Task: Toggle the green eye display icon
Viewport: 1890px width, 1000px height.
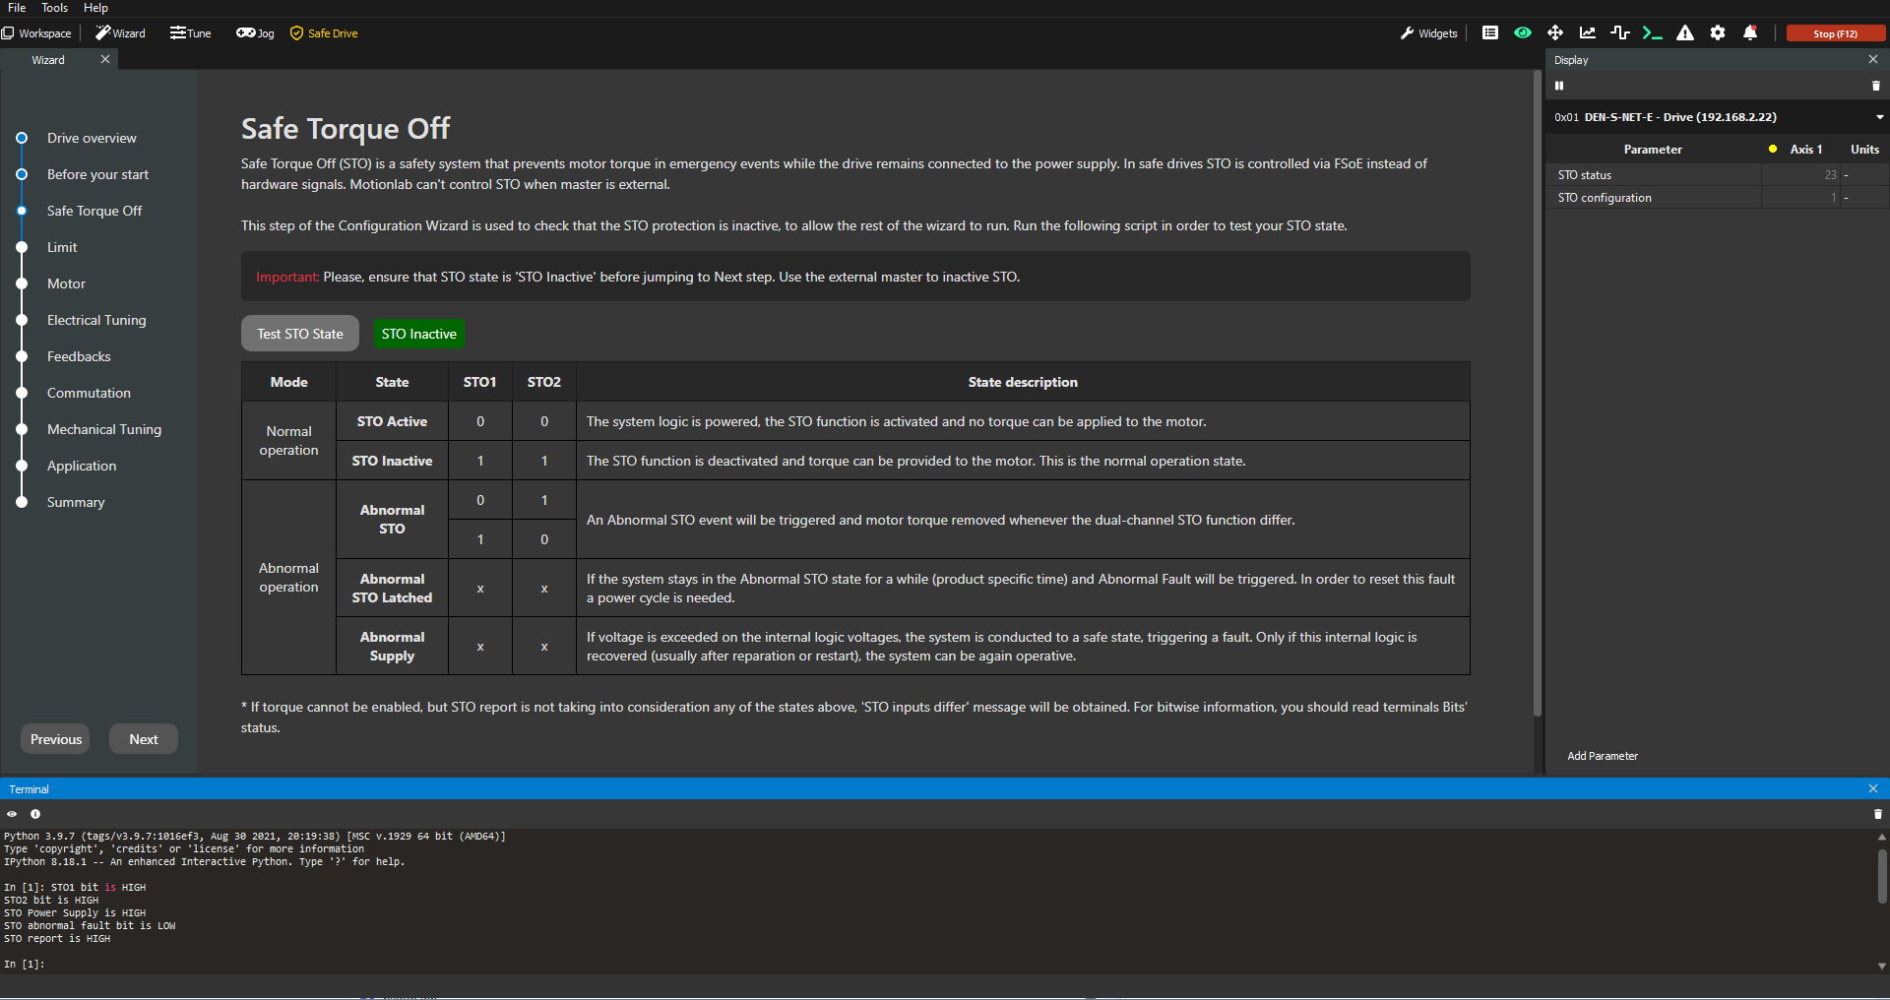Action: [x=1523, y=33]
